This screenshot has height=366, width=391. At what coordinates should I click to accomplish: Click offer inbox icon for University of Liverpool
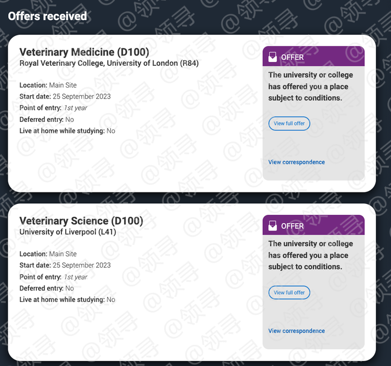pos(273,225)
